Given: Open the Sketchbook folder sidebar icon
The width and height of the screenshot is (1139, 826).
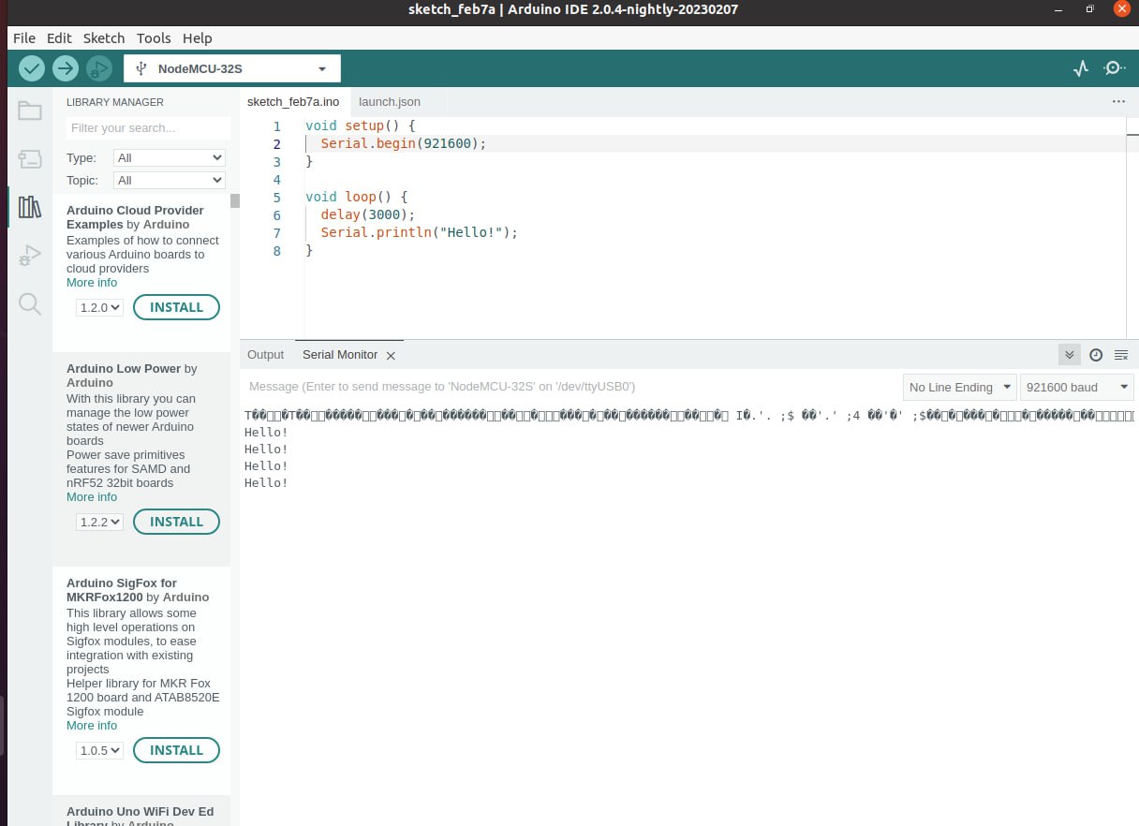Looking at the screenshot, I should (30, 111).
